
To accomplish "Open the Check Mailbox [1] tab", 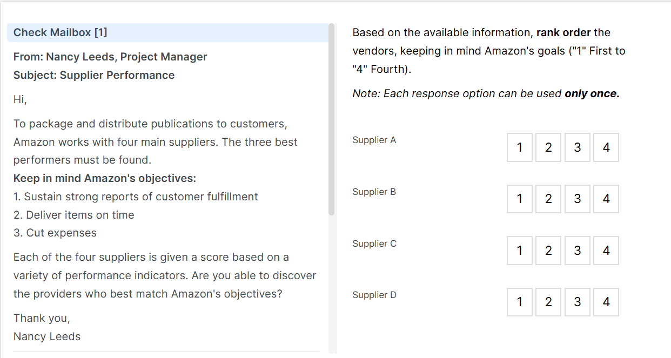I will coord(61,32).
